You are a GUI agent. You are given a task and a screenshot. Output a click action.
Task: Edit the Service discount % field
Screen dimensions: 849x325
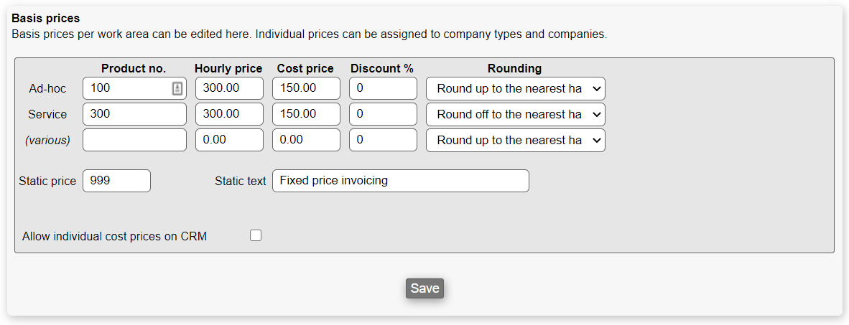click(x=383, y=115)
